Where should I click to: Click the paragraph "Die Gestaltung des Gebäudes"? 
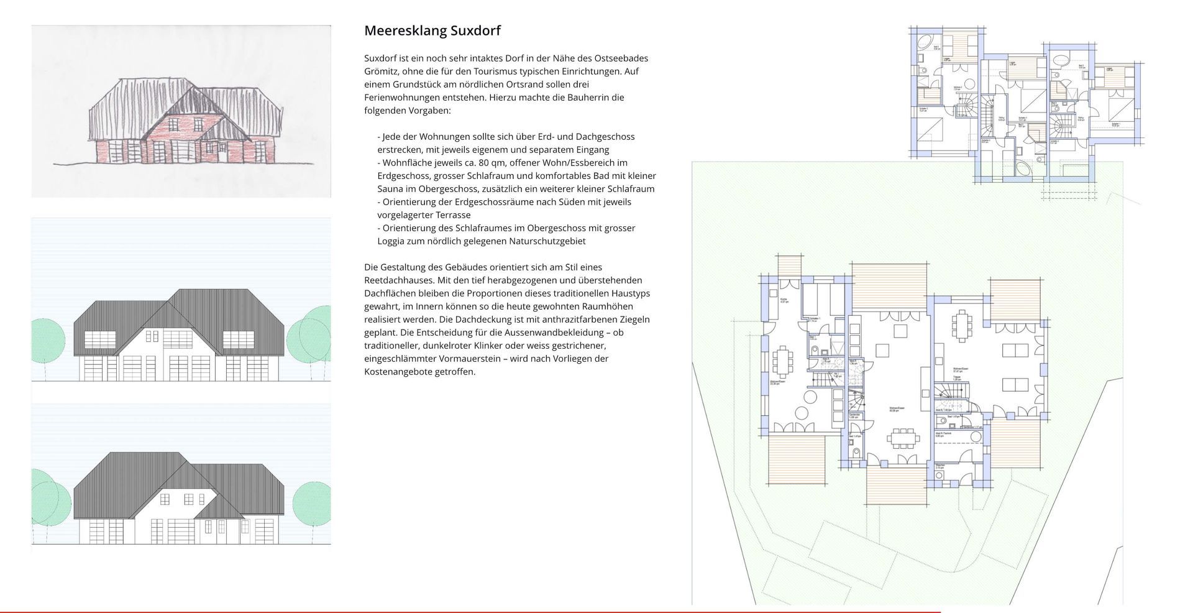click(x=506, y=319)
